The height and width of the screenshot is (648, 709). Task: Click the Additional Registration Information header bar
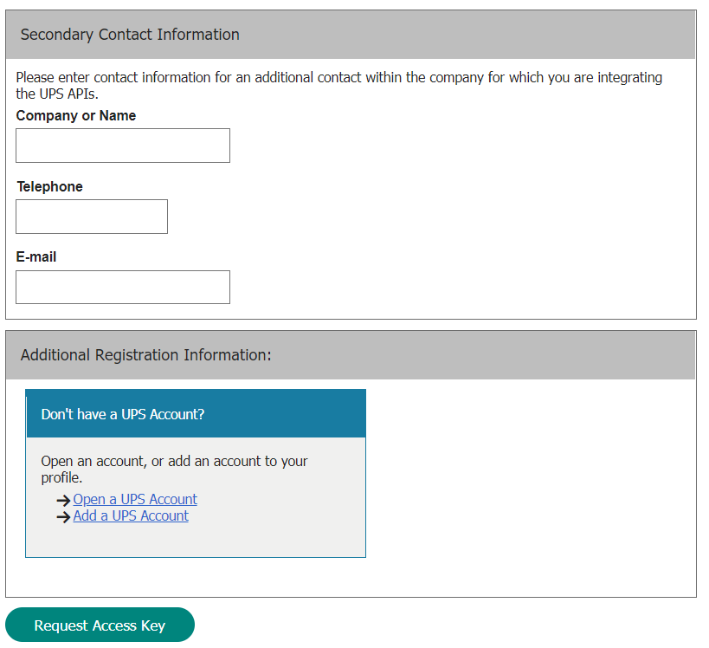[351, 355]
